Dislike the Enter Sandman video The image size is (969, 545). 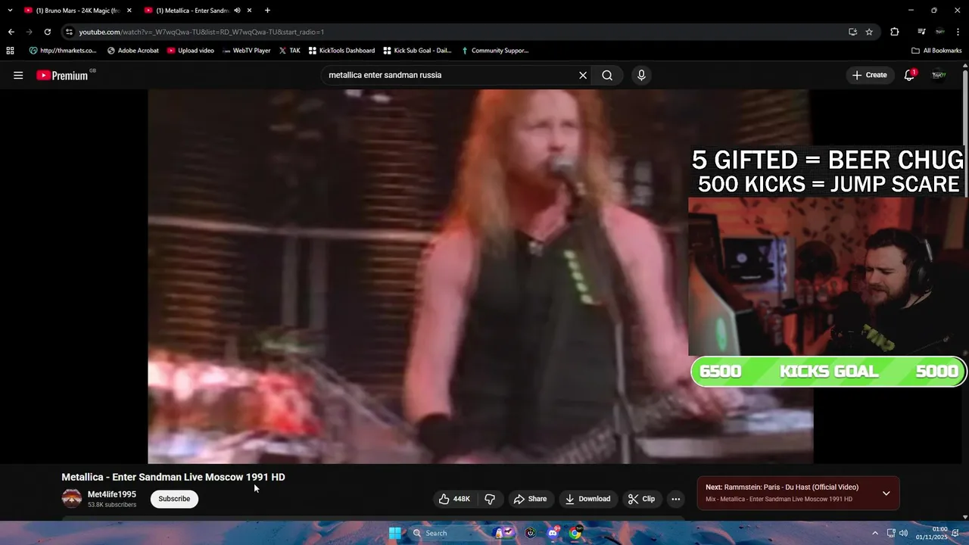pos(490,499)
